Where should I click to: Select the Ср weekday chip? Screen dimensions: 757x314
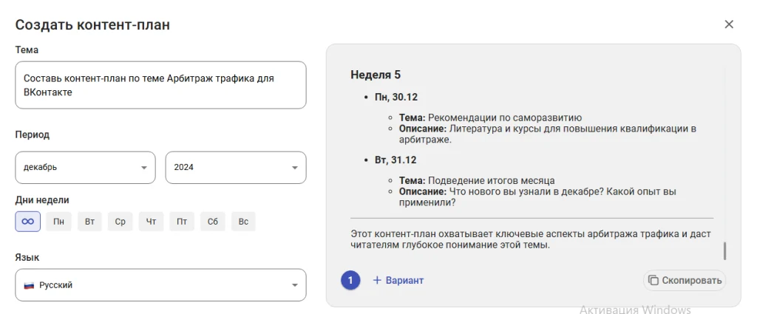coord(120,222)
